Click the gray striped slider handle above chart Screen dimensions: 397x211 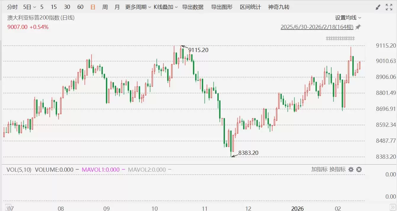(x=340, y=38)
